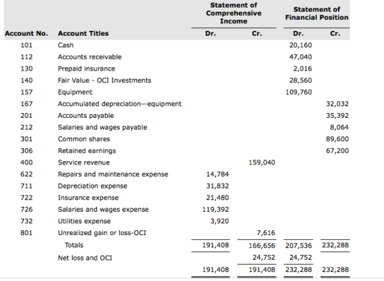Select the credit value 8,064

pyautogui.click(x=339, y=127)
